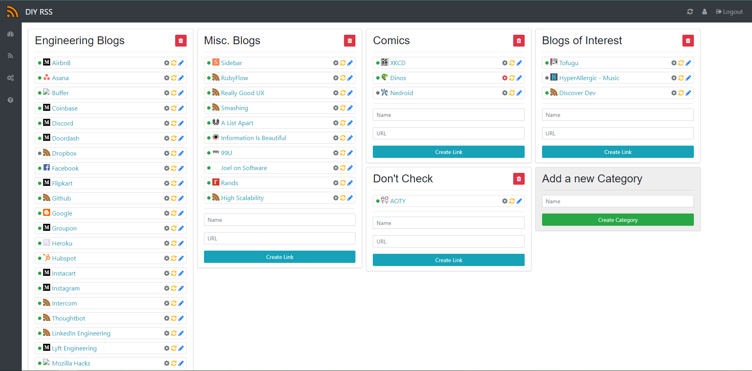Focus the Name field in Misc. Blogs
This screenshot has height=371, width=752.
pyautogui.click(x=280, y=220)
